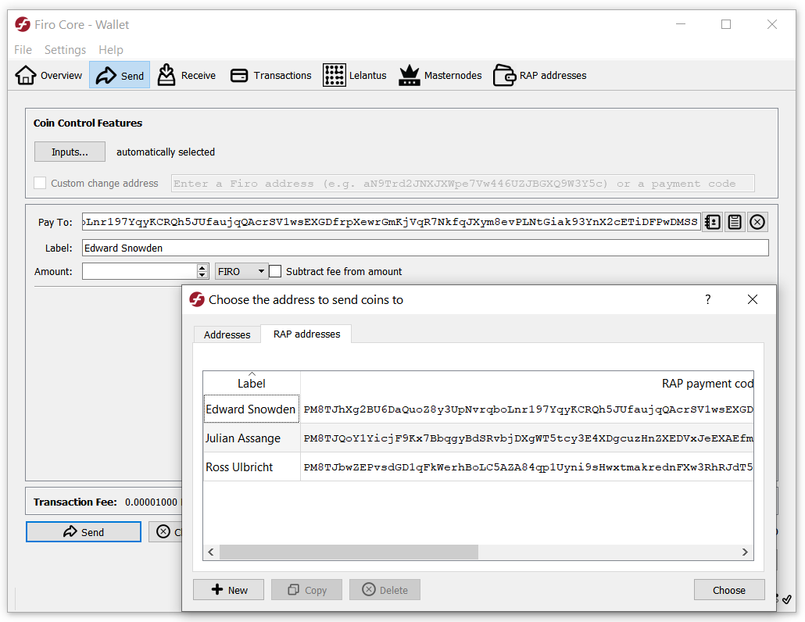The image size is (805, 622).
Task: Click the Inputs... button
Action: pyautogui.click(x=70, y=152)
